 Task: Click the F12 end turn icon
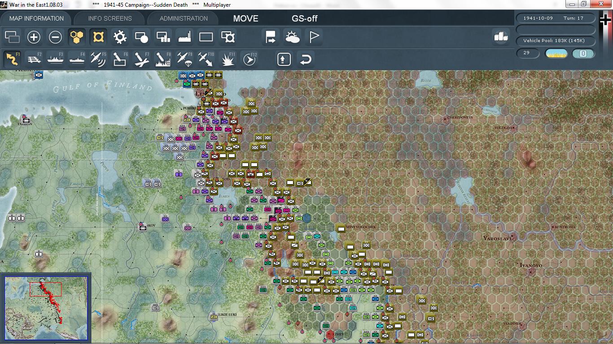(249, 59)
